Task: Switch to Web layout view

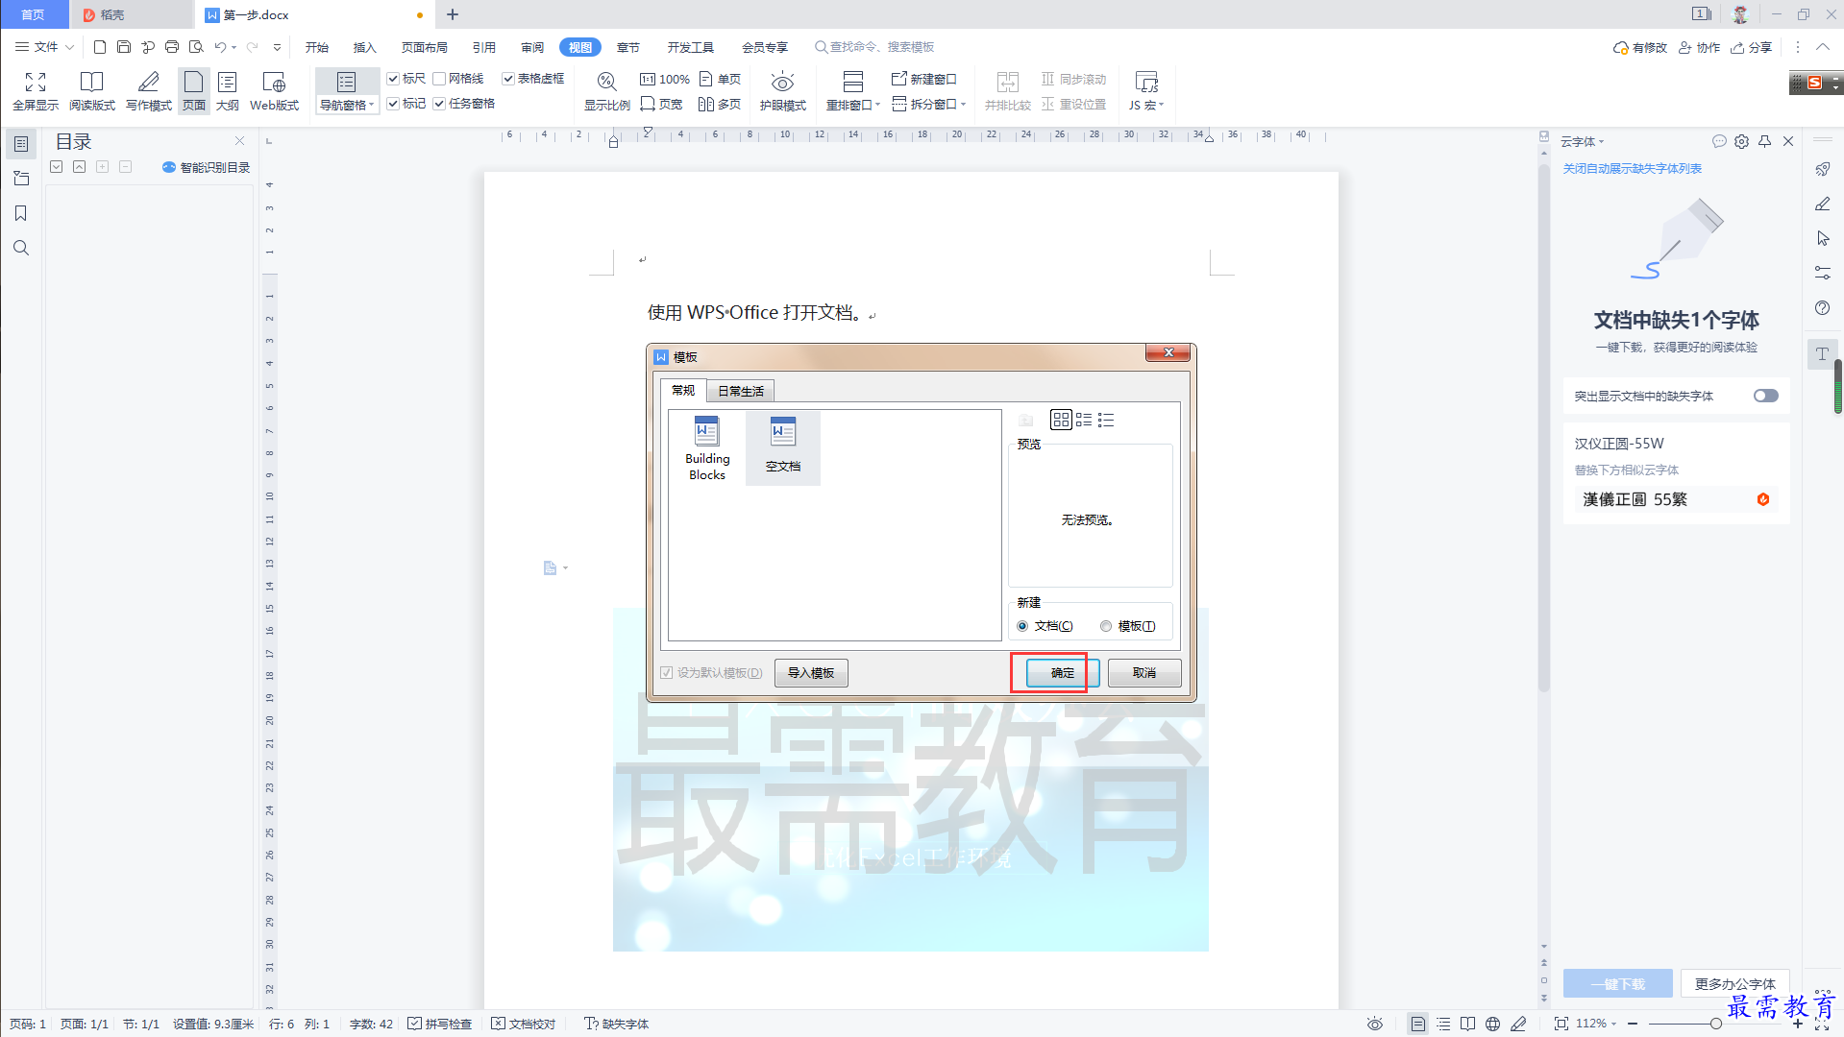Action: [x=274, y=91]
